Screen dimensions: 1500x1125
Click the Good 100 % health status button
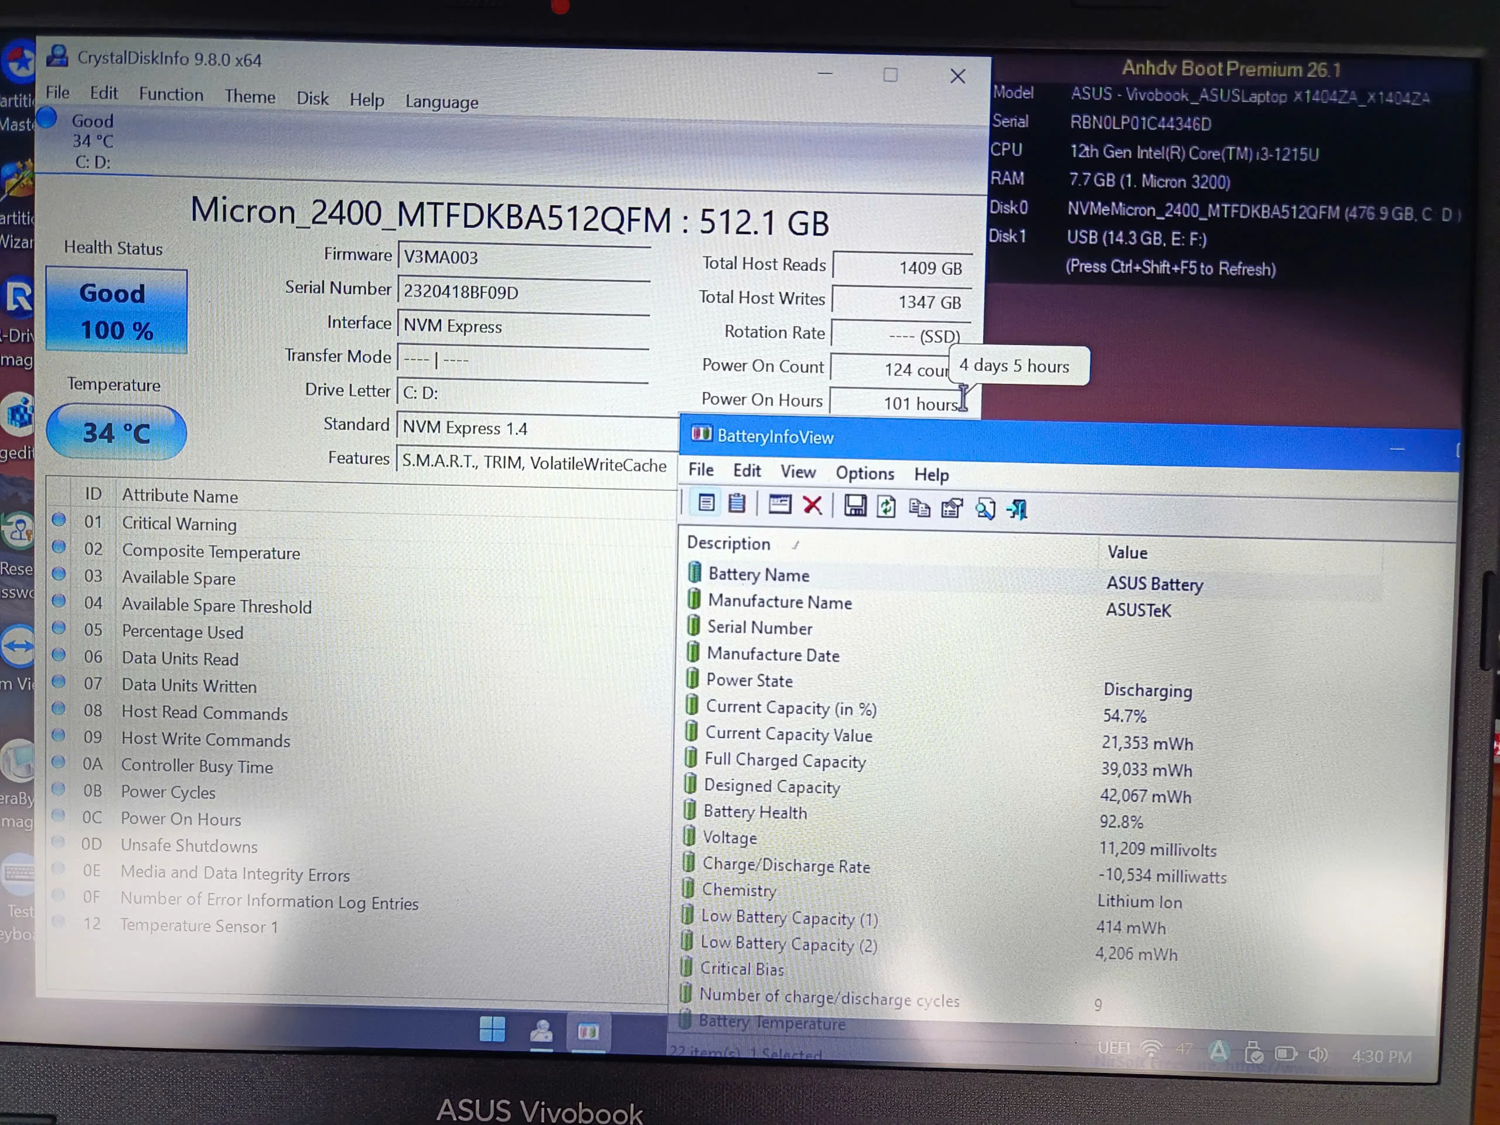click(117, 311)
